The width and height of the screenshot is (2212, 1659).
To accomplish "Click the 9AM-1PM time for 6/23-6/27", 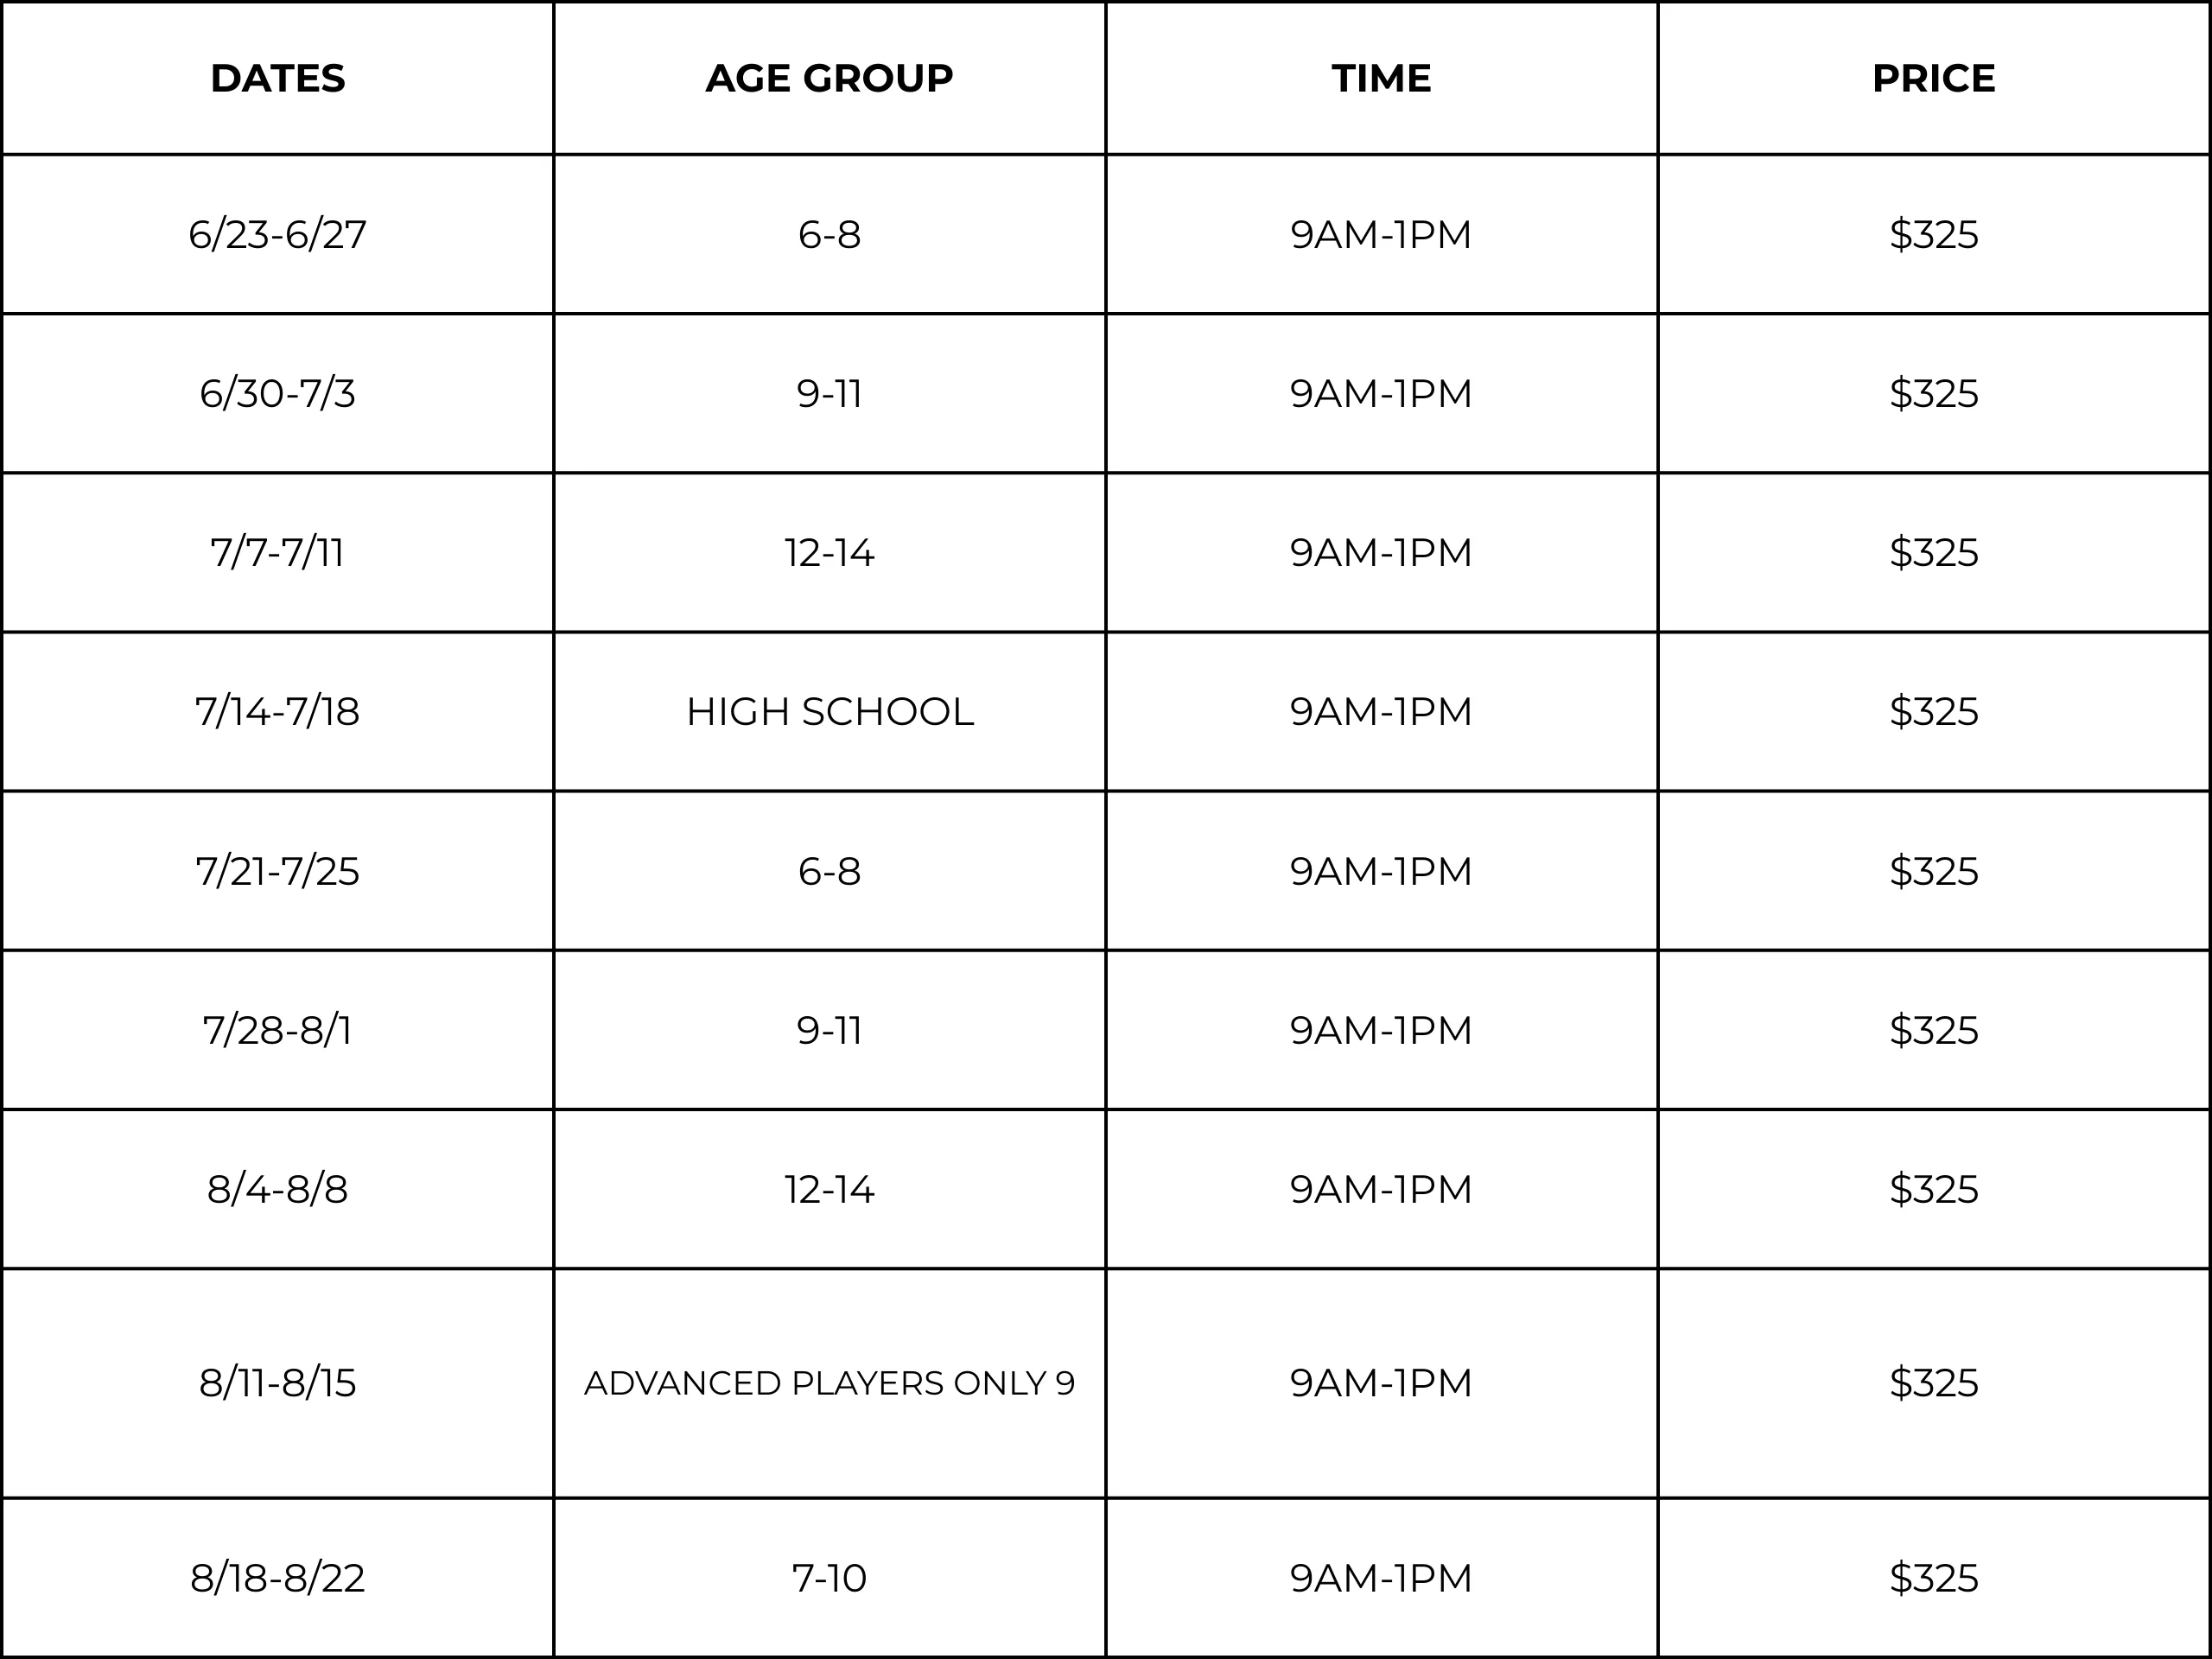I will point(1381,234).
